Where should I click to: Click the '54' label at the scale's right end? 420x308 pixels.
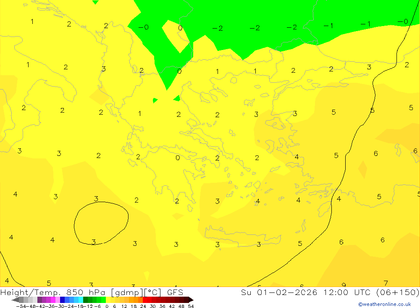tap(191, 306)
